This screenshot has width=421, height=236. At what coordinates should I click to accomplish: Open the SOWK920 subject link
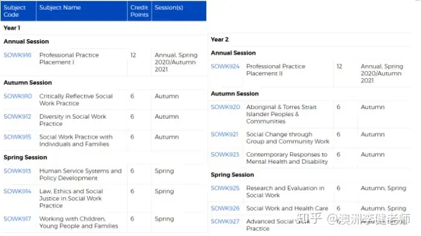point(225,107)
